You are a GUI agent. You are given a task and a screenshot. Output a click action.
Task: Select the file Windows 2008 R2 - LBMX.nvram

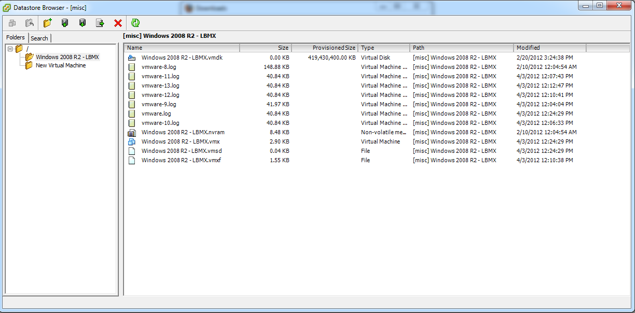[x=183, y=132]
